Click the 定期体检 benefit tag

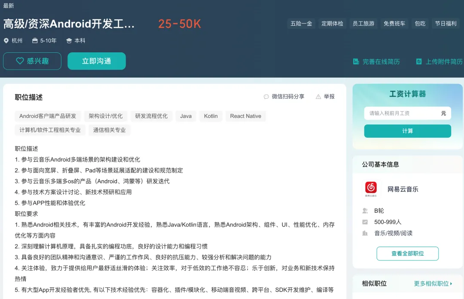[332, 24]
